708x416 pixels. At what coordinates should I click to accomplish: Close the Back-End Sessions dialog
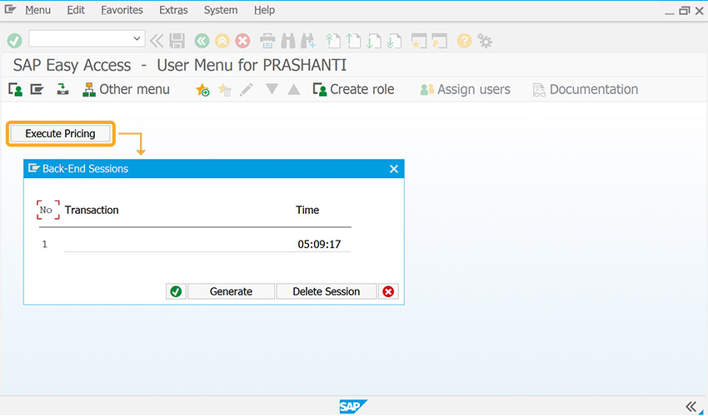(394, 169)
